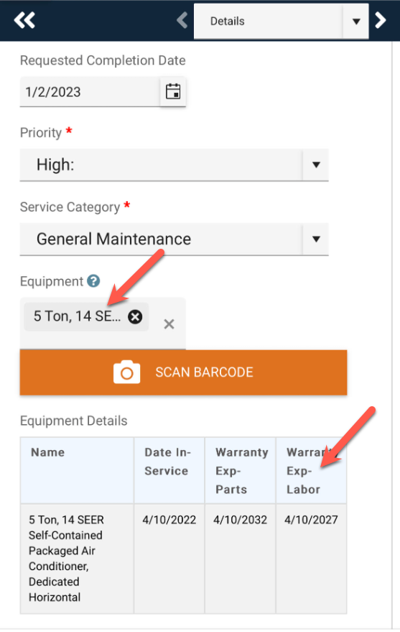The height and width of the screenshot is (632, 400).
Task: Expand the Details section dropdown arrow
Action: tap(356, 22)
